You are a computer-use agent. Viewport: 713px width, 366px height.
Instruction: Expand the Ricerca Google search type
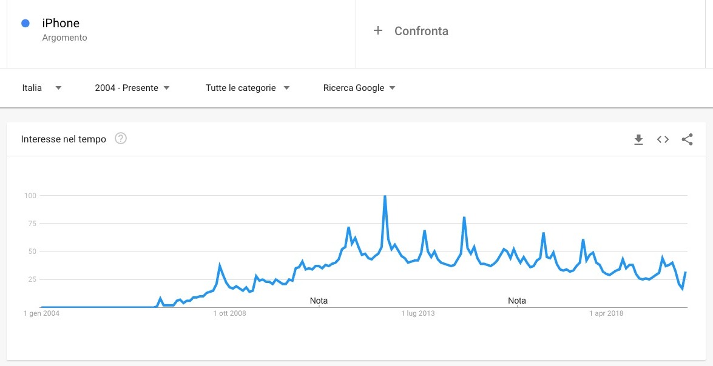point(359,88)
